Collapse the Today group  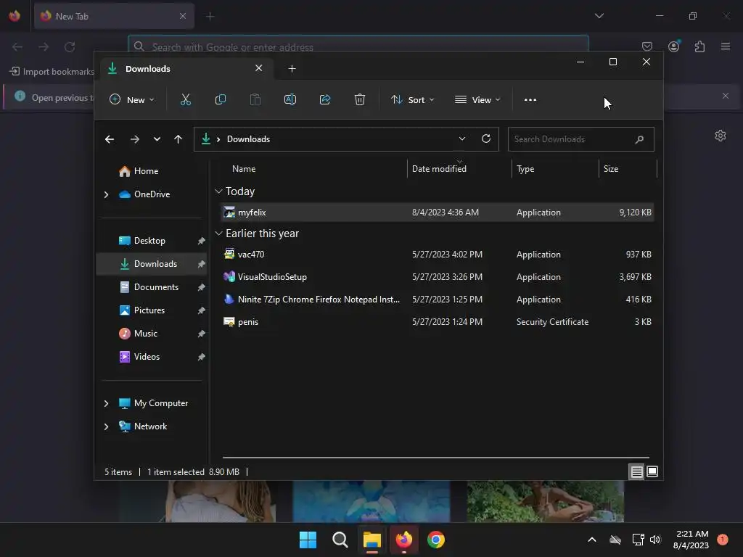(218, 191)
